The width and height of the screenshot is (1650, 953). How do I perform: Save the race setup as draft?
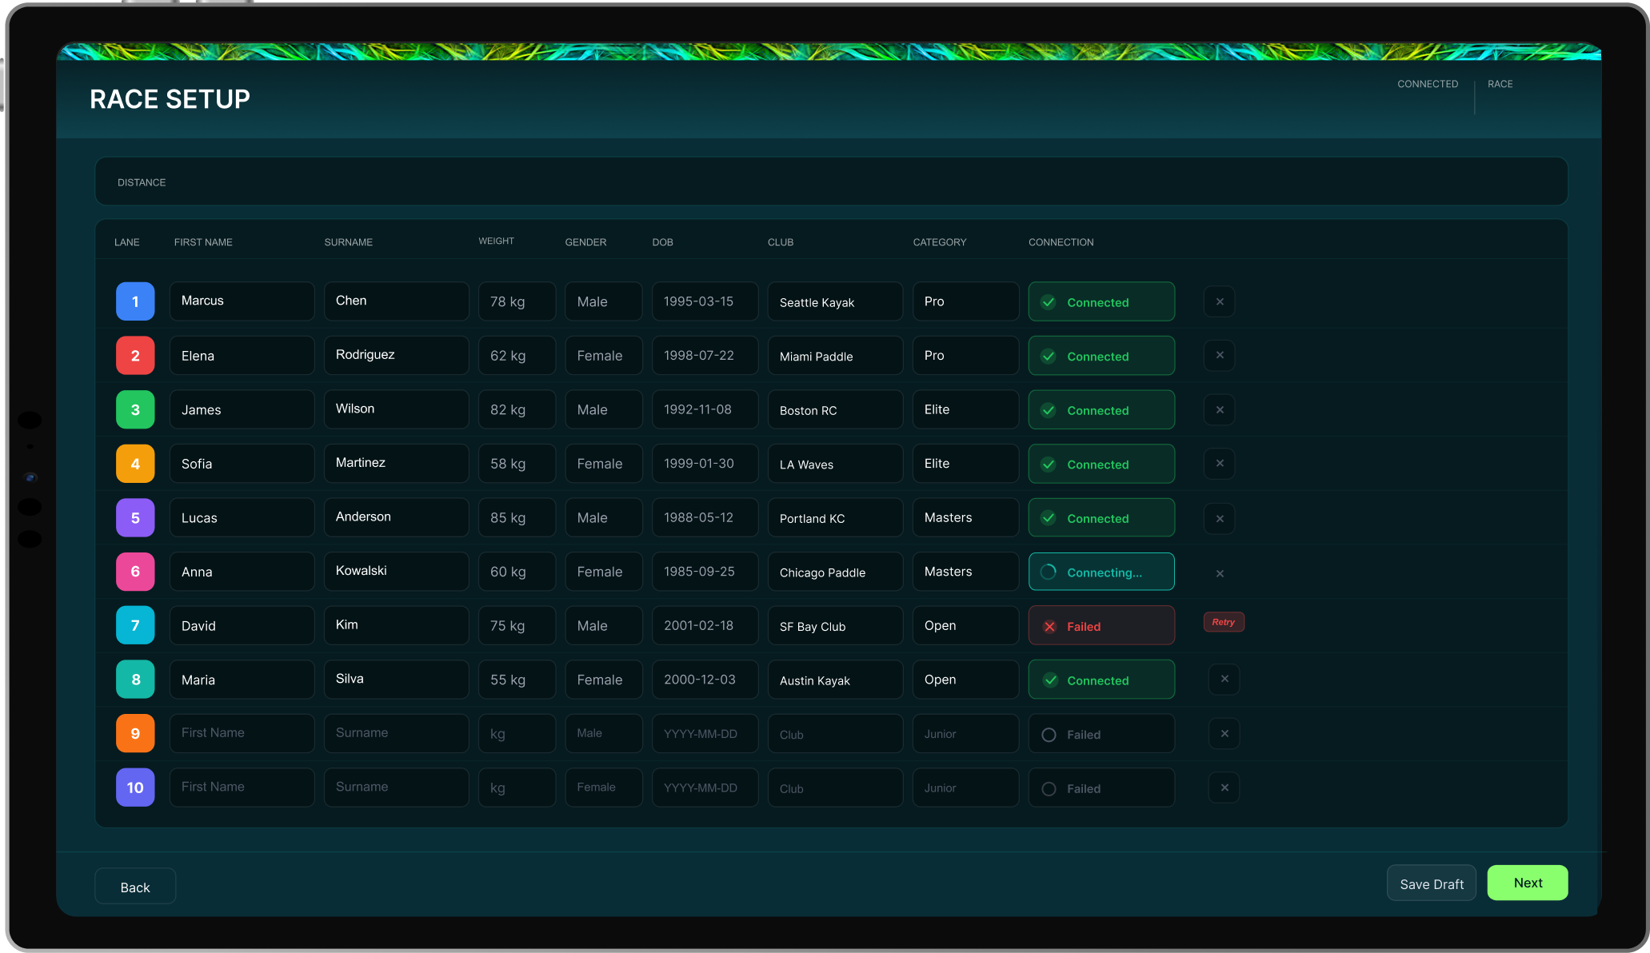coord(1431,883)
